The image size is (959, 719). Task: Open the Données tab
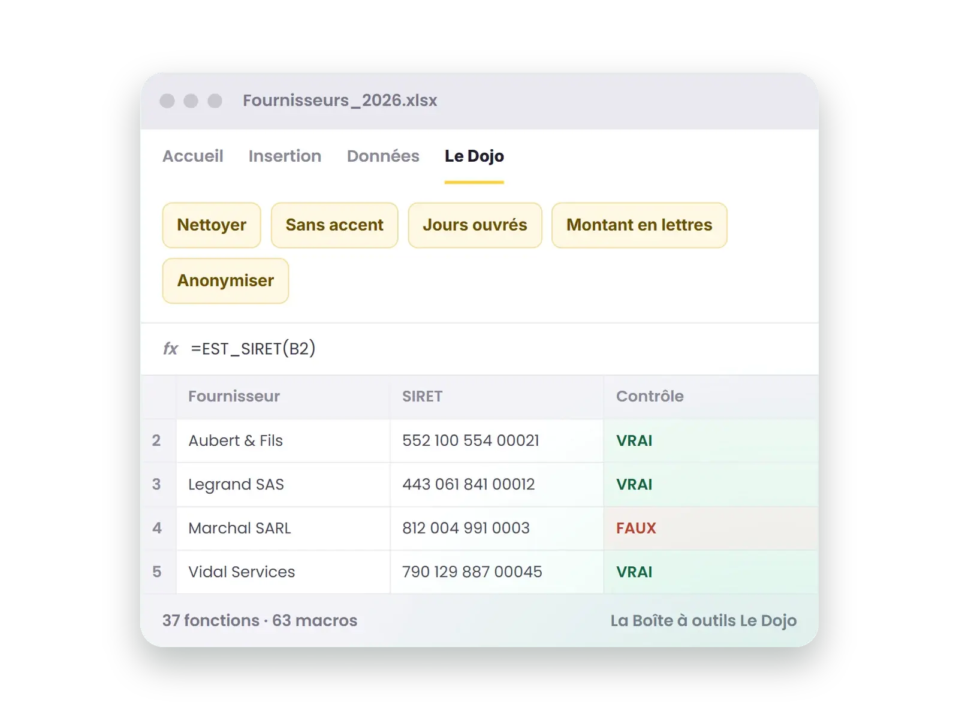click(383, 156)
